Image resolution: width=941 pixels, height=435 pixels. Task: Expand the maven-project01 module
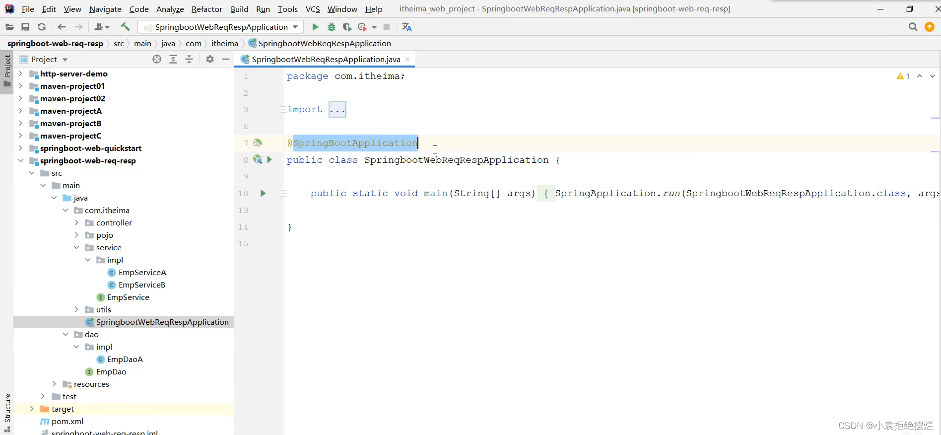click(x=20, y=86)
